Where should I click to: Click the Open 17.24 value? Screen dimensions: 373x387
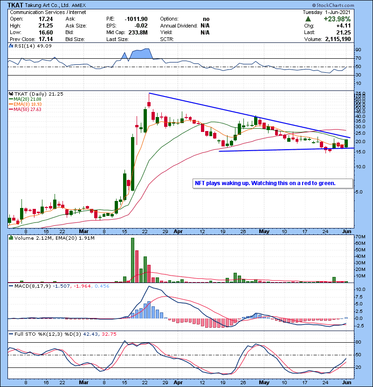[x=46, y=19]
